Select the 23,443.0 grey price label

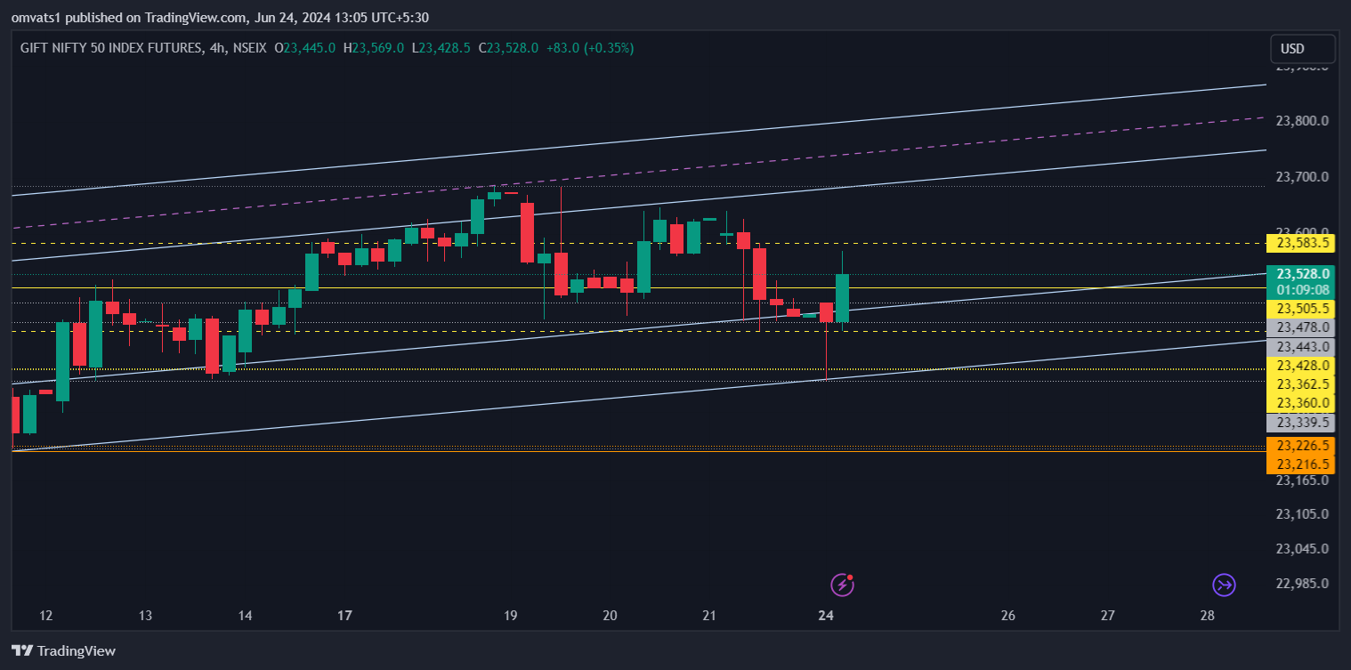(1303, 346)
